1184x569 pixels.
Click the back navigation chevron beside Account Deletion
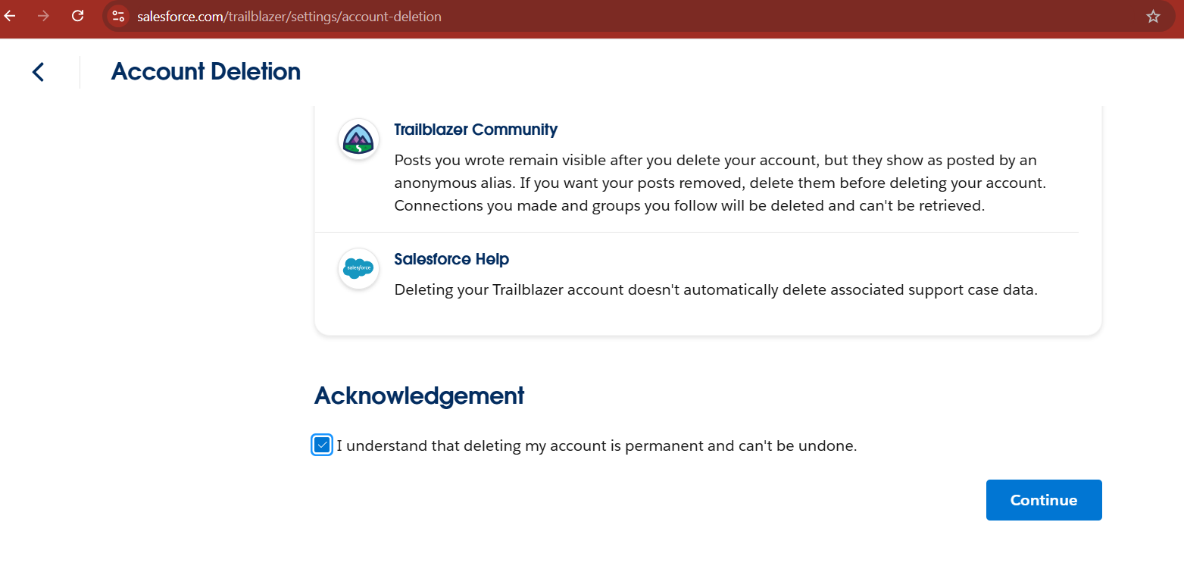pos(37,71)
